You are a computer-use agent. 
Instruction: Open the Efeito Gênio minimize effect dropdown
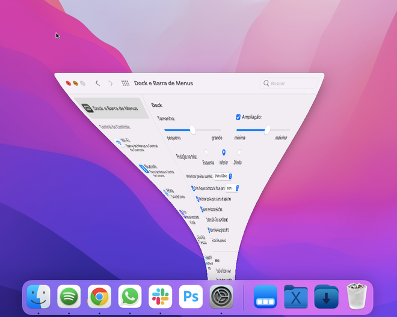(x=223, y=176)
